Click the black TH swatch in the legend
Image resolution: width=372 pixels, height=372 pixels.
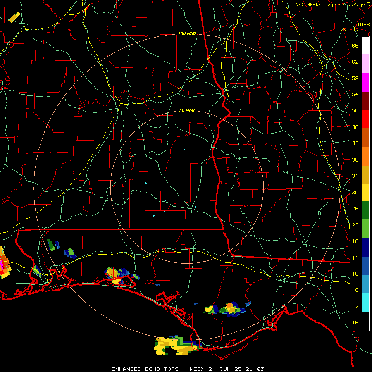click(365, 322)
